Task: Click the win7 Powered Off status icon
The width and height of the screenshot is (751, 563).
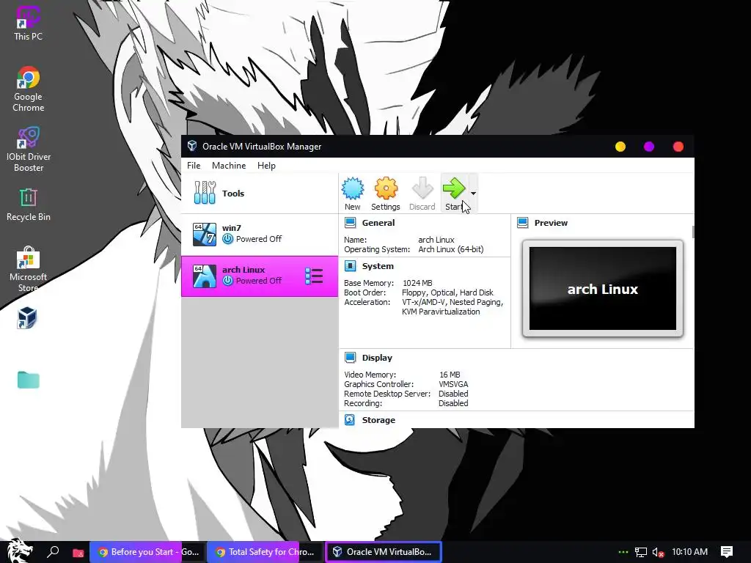Action: [x=227, y=238]
